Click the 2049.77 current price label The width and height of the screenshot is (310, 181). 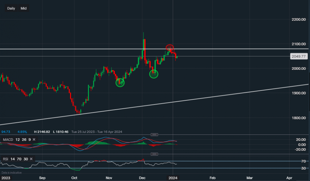299,57
